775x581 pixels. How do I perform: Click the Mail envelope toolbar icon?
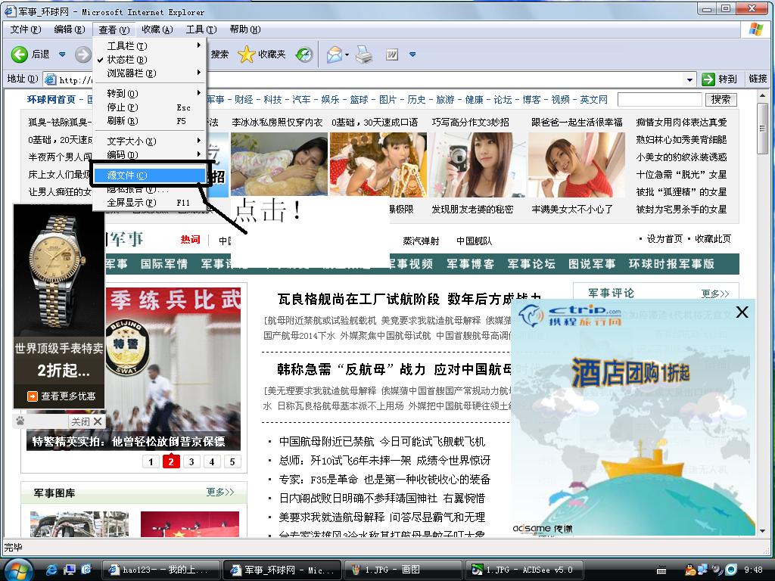coord(334,54)
